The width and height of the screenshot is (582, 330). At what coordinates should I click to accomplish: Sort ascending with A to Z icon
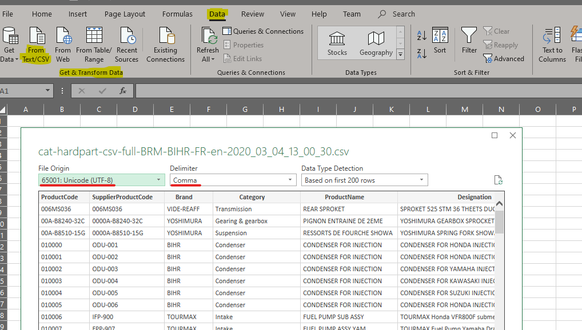tap(422, 35)
